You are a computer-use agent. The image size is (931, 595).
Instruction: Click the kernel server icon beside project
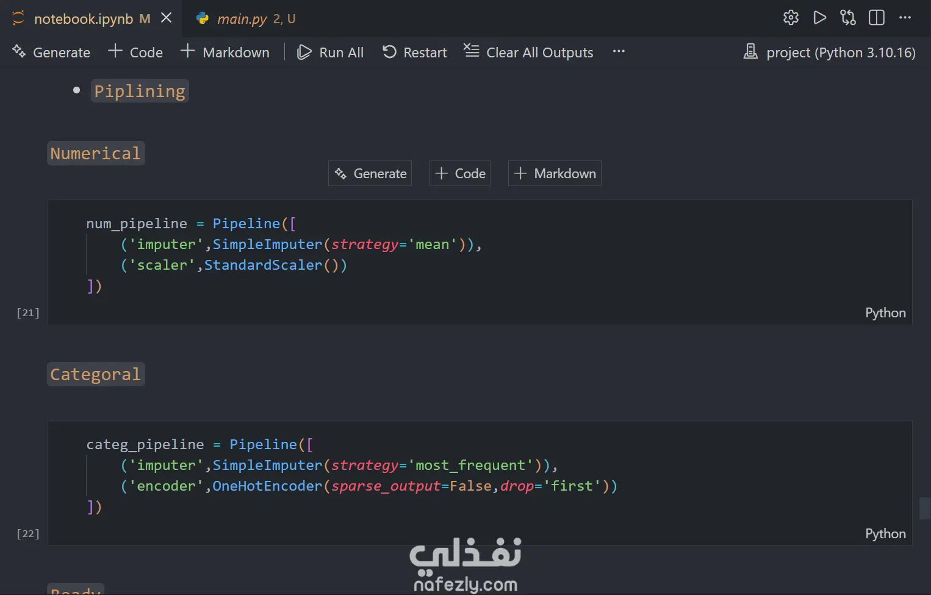pyautogui.click(x=750, y=52)
